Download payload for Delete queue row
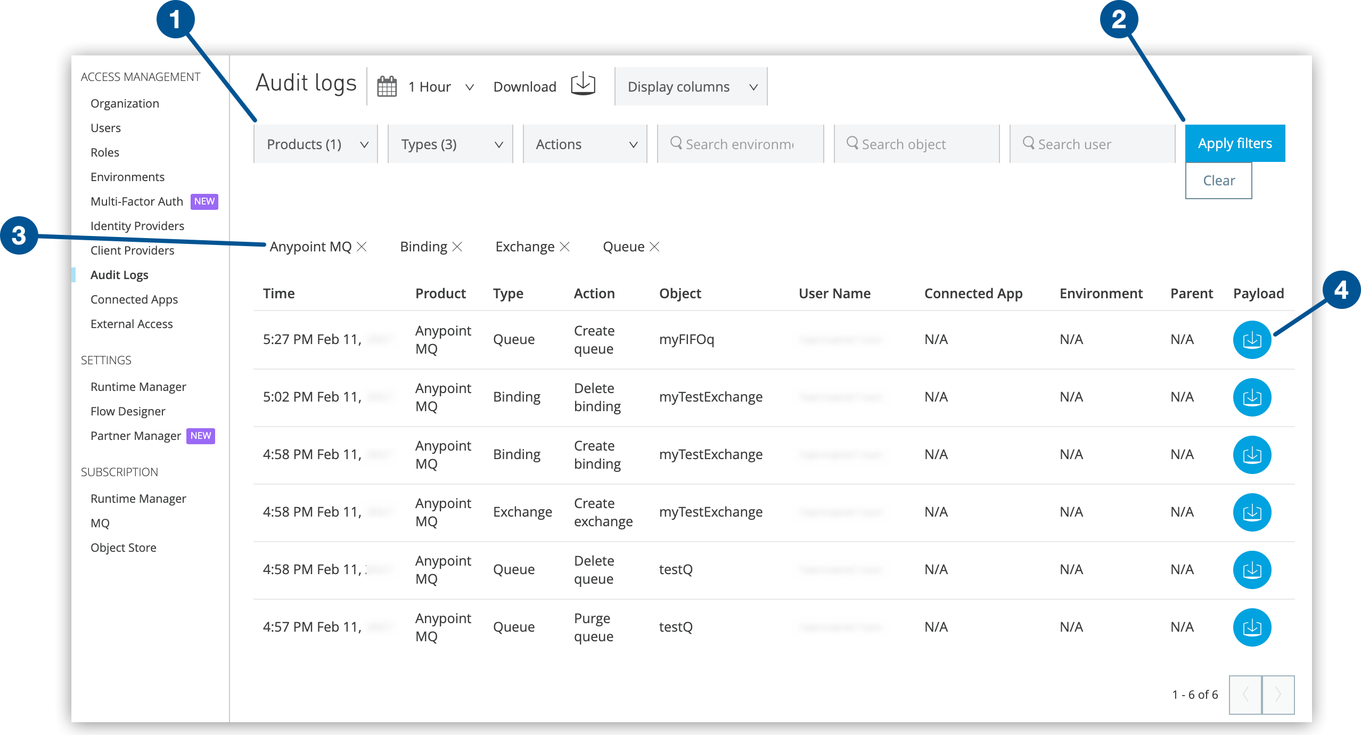The image size is (1361, 735). click(1252, 570)
